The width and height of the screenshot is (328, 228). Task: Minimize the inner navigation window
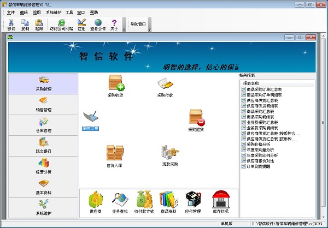(x=290, y=38)
